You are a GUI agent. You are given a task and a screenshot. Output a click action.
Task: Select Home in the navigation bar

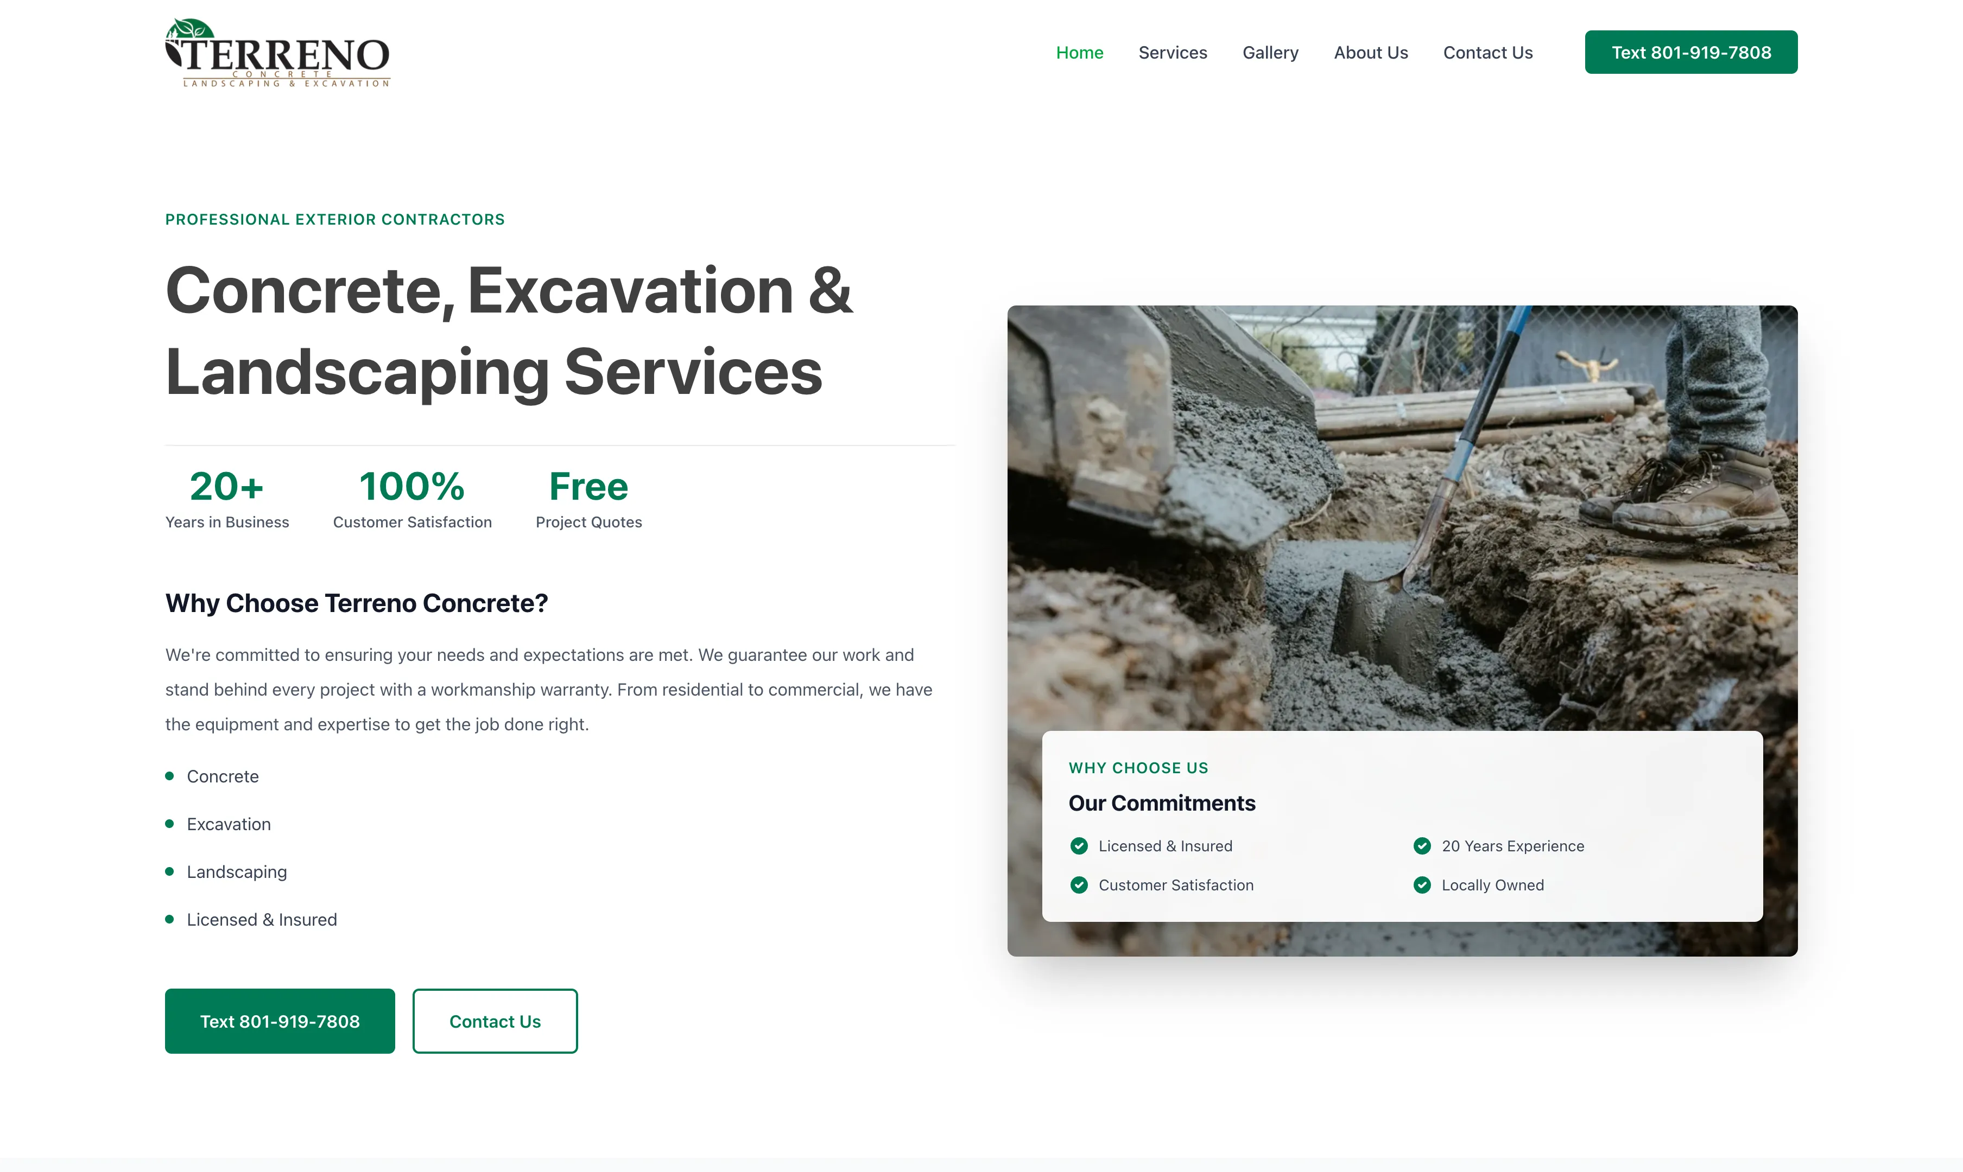(x=1079, y=52)
